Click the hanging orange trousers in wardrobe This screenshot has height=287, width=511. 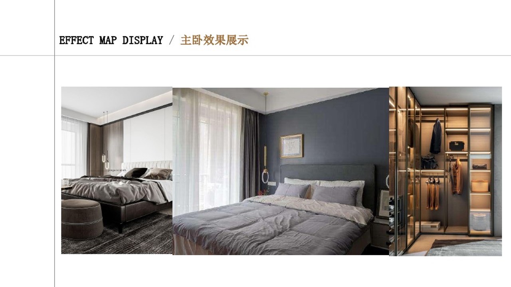[x=432, y=194]
